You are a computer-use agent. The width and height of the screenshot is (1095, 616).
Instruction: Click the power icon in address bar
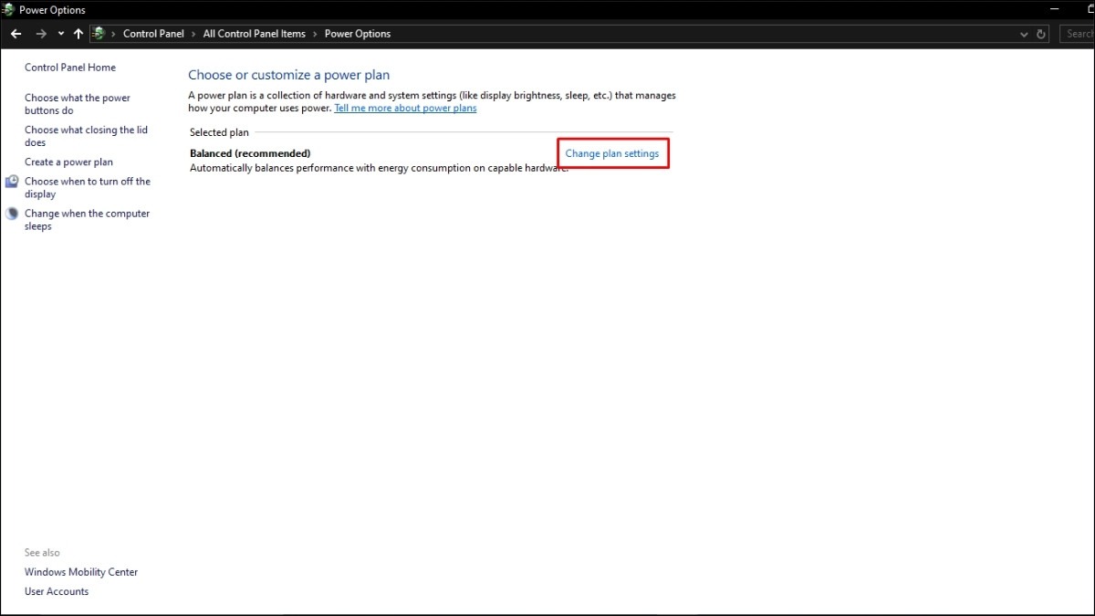coord(99,34)
